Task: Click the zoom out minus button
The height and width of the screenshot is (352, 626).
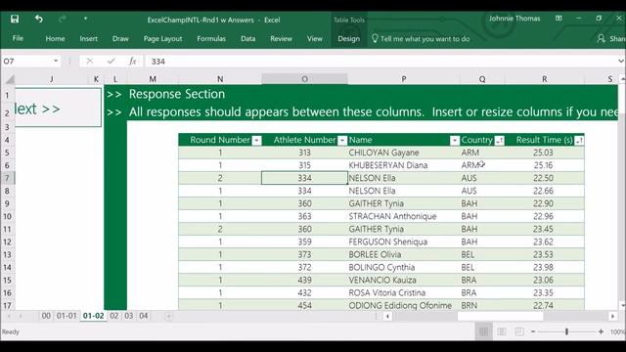Action: point(533,331)
